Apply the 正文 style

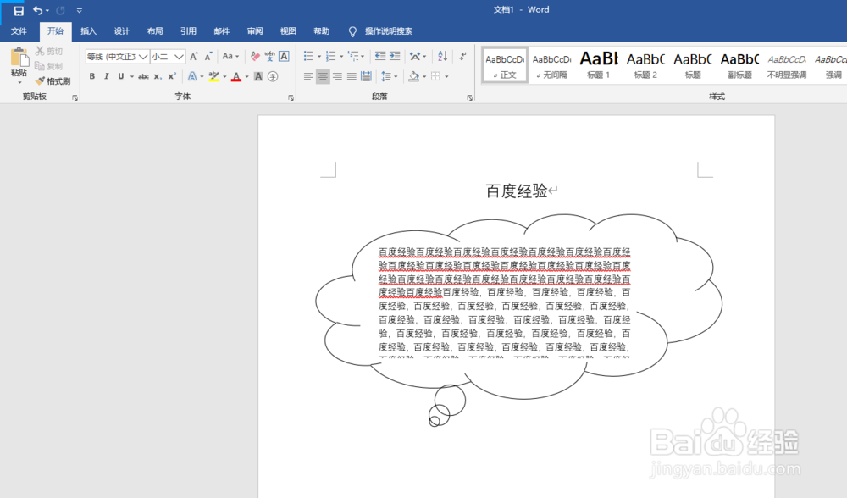505,66
